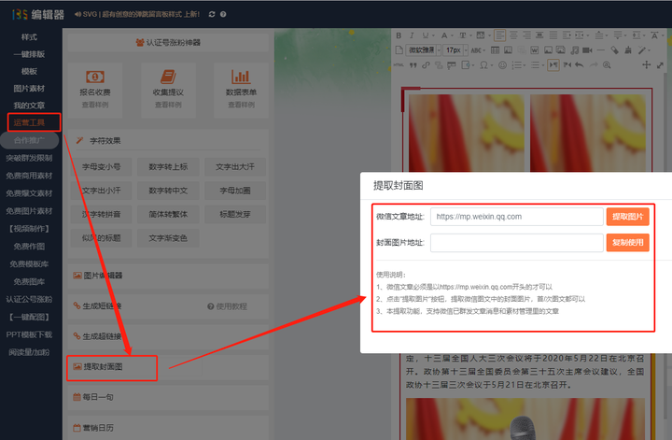Click the 提取图片 button
Screen dimensions: 672x440
tap(628, 217)
